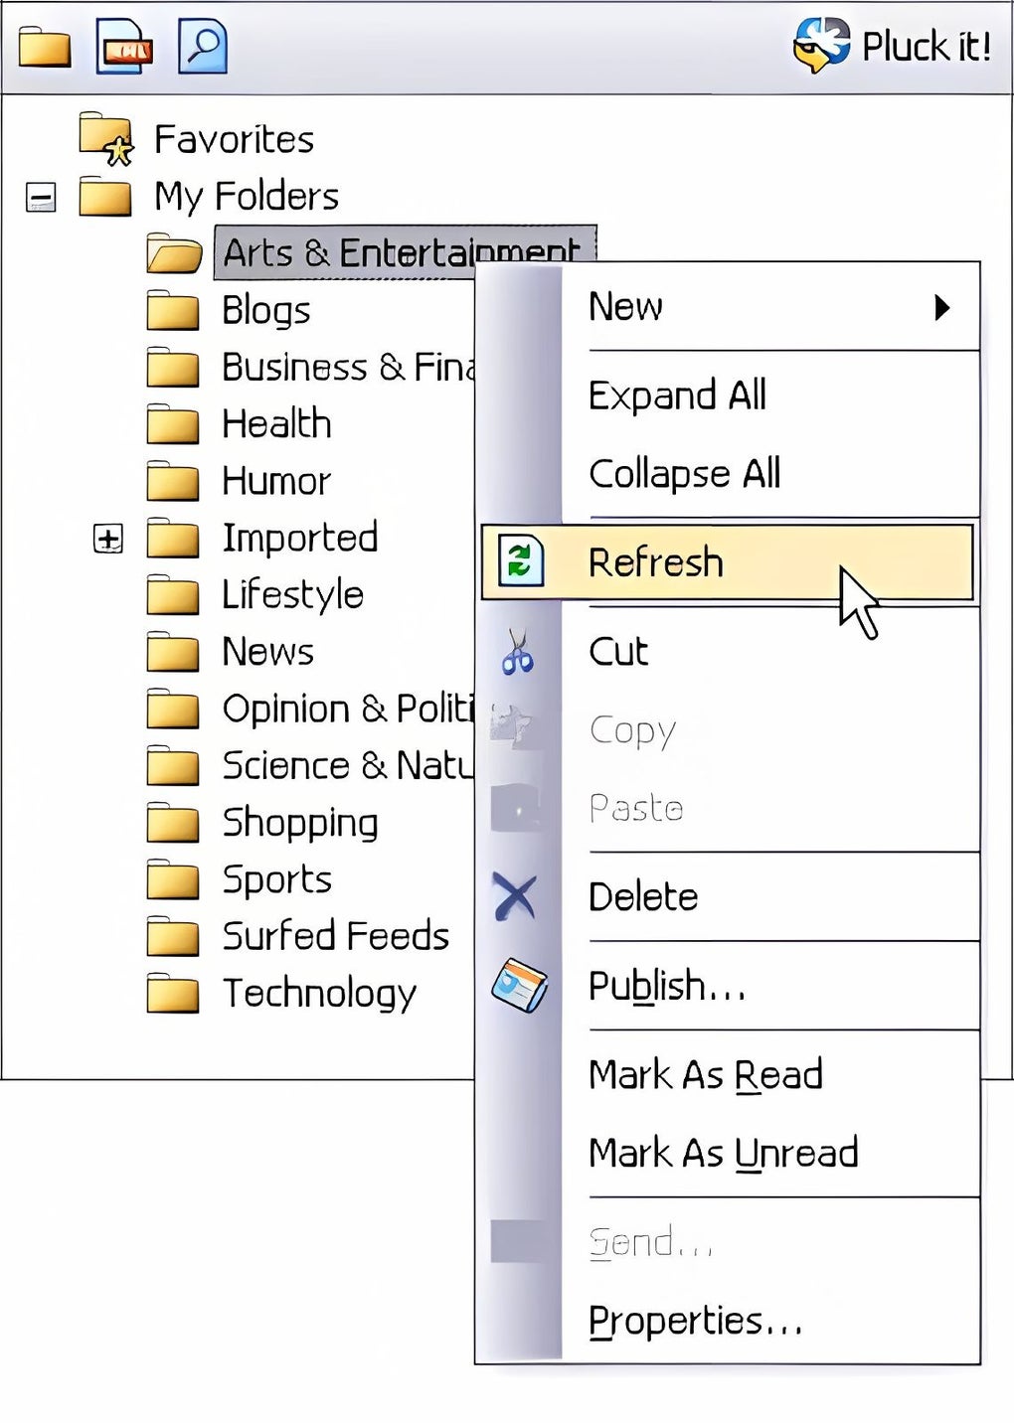
Task: Click the new folder toolbar icon
Action: (x=45, y=47)
